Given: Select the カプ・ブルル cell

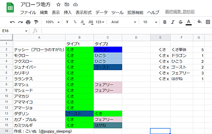Looking at the screenshot, I should 39,119.
